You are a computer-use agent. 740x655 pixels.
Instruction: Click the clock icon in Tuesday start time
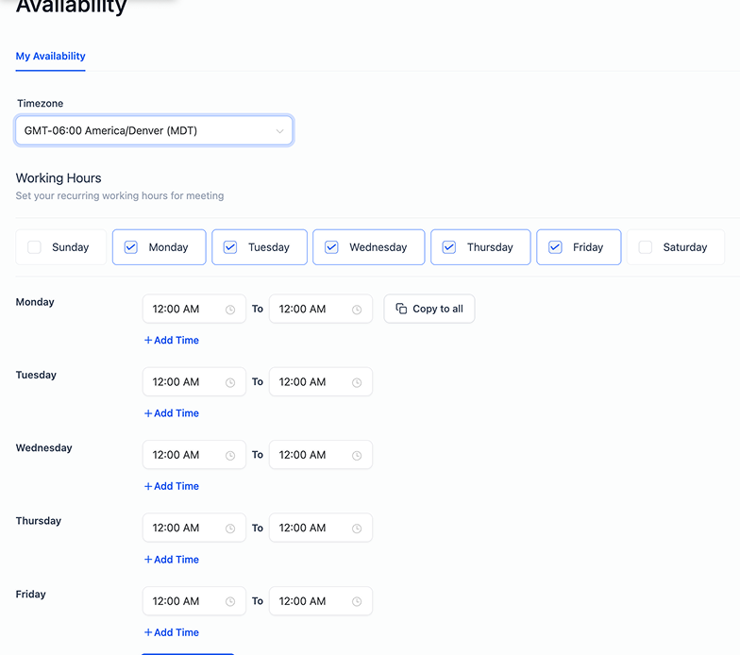[x=230, y=383]
